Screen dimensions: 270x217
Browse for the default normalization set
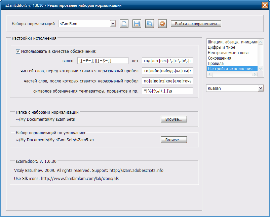[x=174, y=140]
